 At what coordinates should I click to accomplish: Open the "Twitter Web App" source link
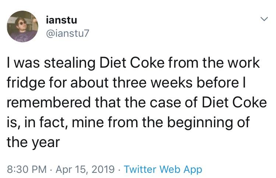click(x=163, y=169)
